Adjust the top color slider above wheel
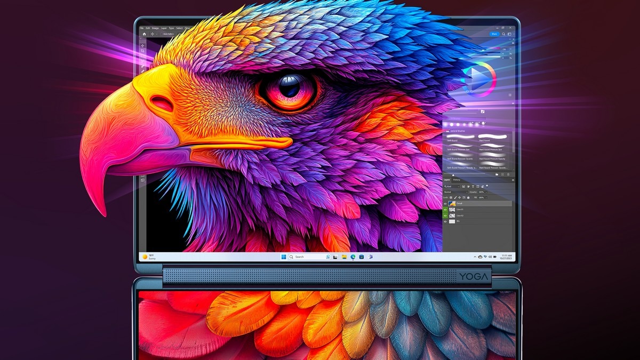This screenshot has width=640, height=360. [494, 48]
